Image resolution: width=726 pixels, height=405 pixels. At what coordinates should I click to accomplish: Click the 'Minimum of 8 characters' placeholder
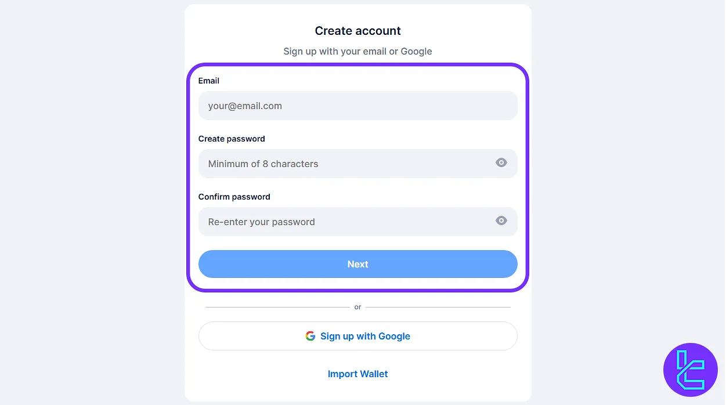[x=263, y=164]
